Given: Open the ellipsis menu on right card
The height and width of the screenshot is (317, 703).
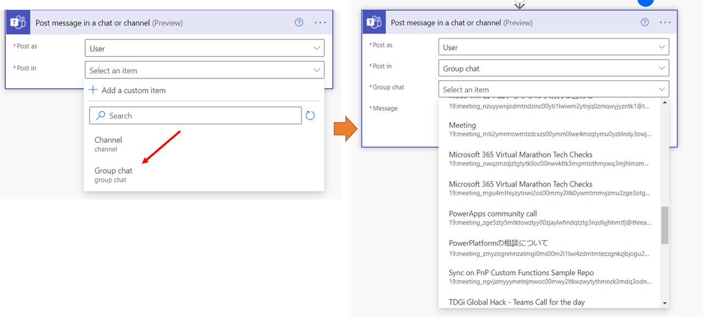Looking at the screenshot, I should [665, 22].
